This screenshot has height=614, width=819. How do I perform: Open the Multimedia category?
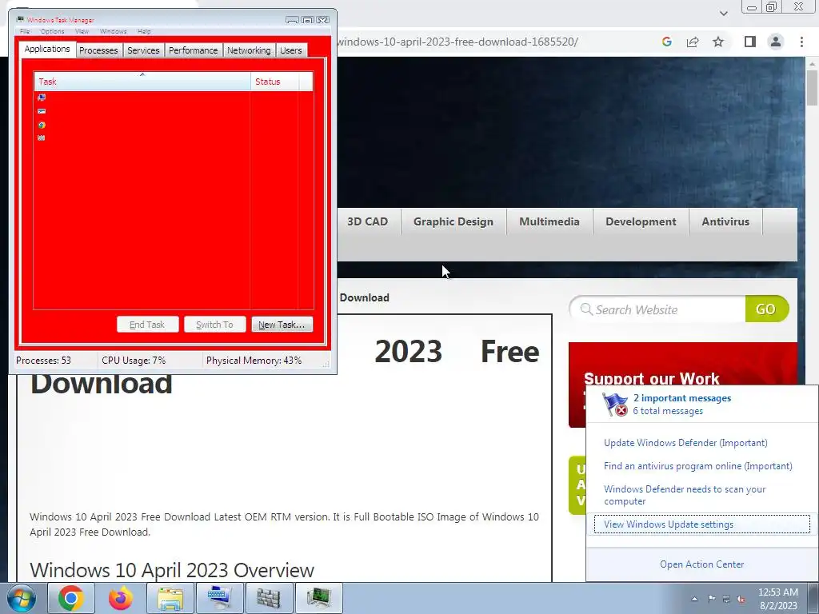(x=549, y=221)
